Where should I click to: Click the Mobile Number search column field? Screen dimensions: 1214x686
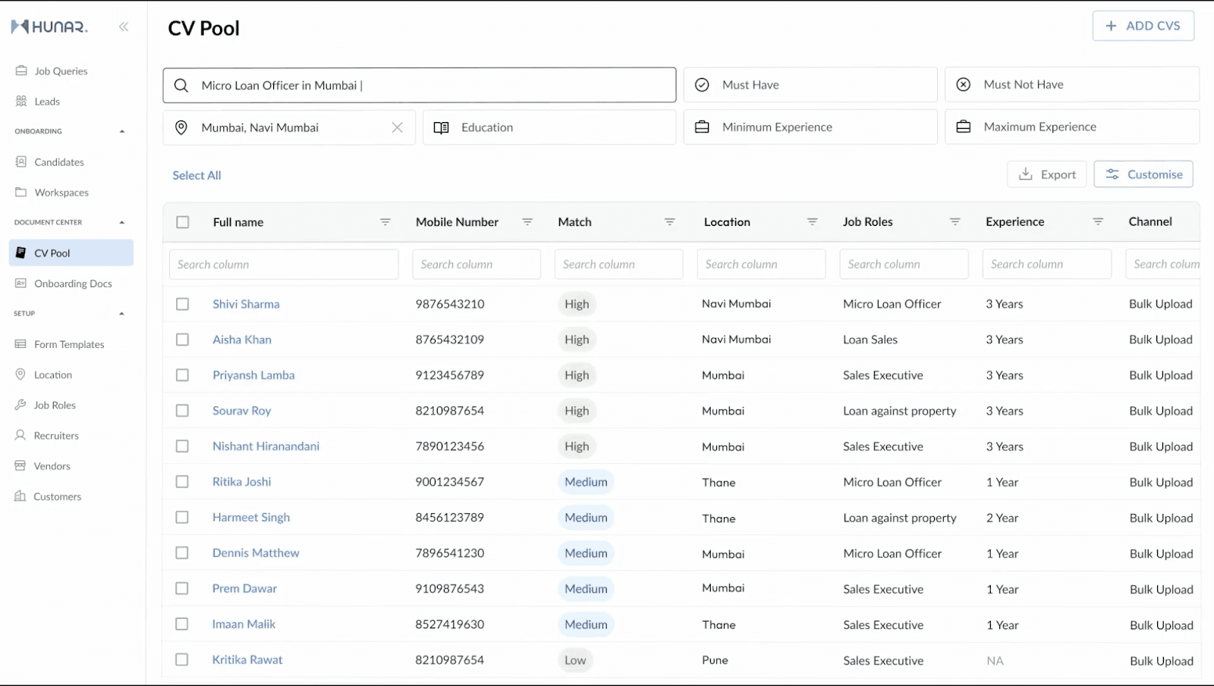[476, 265]
